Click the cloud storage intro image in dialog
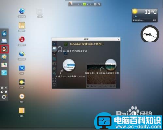Image resolution: width=163 pixels, height=130 pixels. (x=86, y=65)
